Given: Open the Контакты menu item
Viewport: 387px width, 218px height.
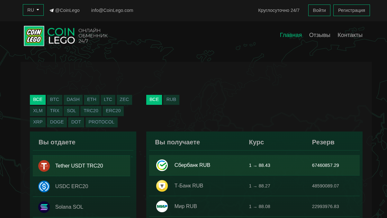Looking at the screenshot, I should point(350,35).
